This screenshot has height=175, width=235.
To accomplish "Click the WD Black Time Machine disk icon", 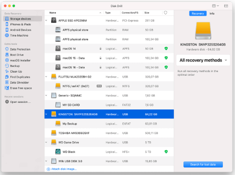I will (58, 152).
